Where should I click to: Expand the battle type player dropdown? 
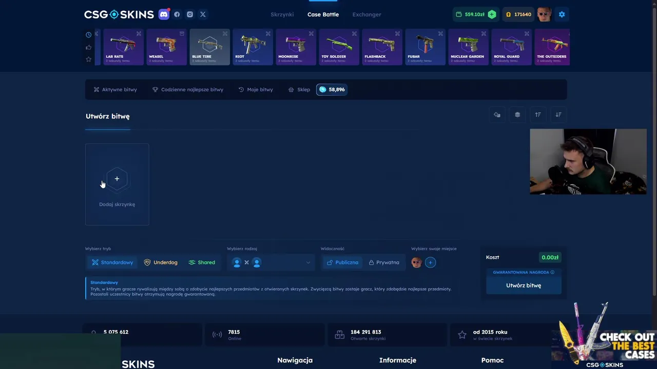pos(270,262)
